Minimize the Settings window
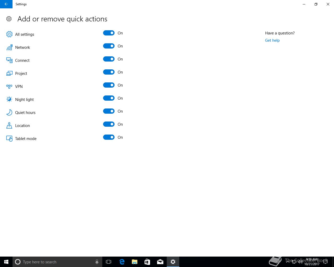 pos(304,4)
